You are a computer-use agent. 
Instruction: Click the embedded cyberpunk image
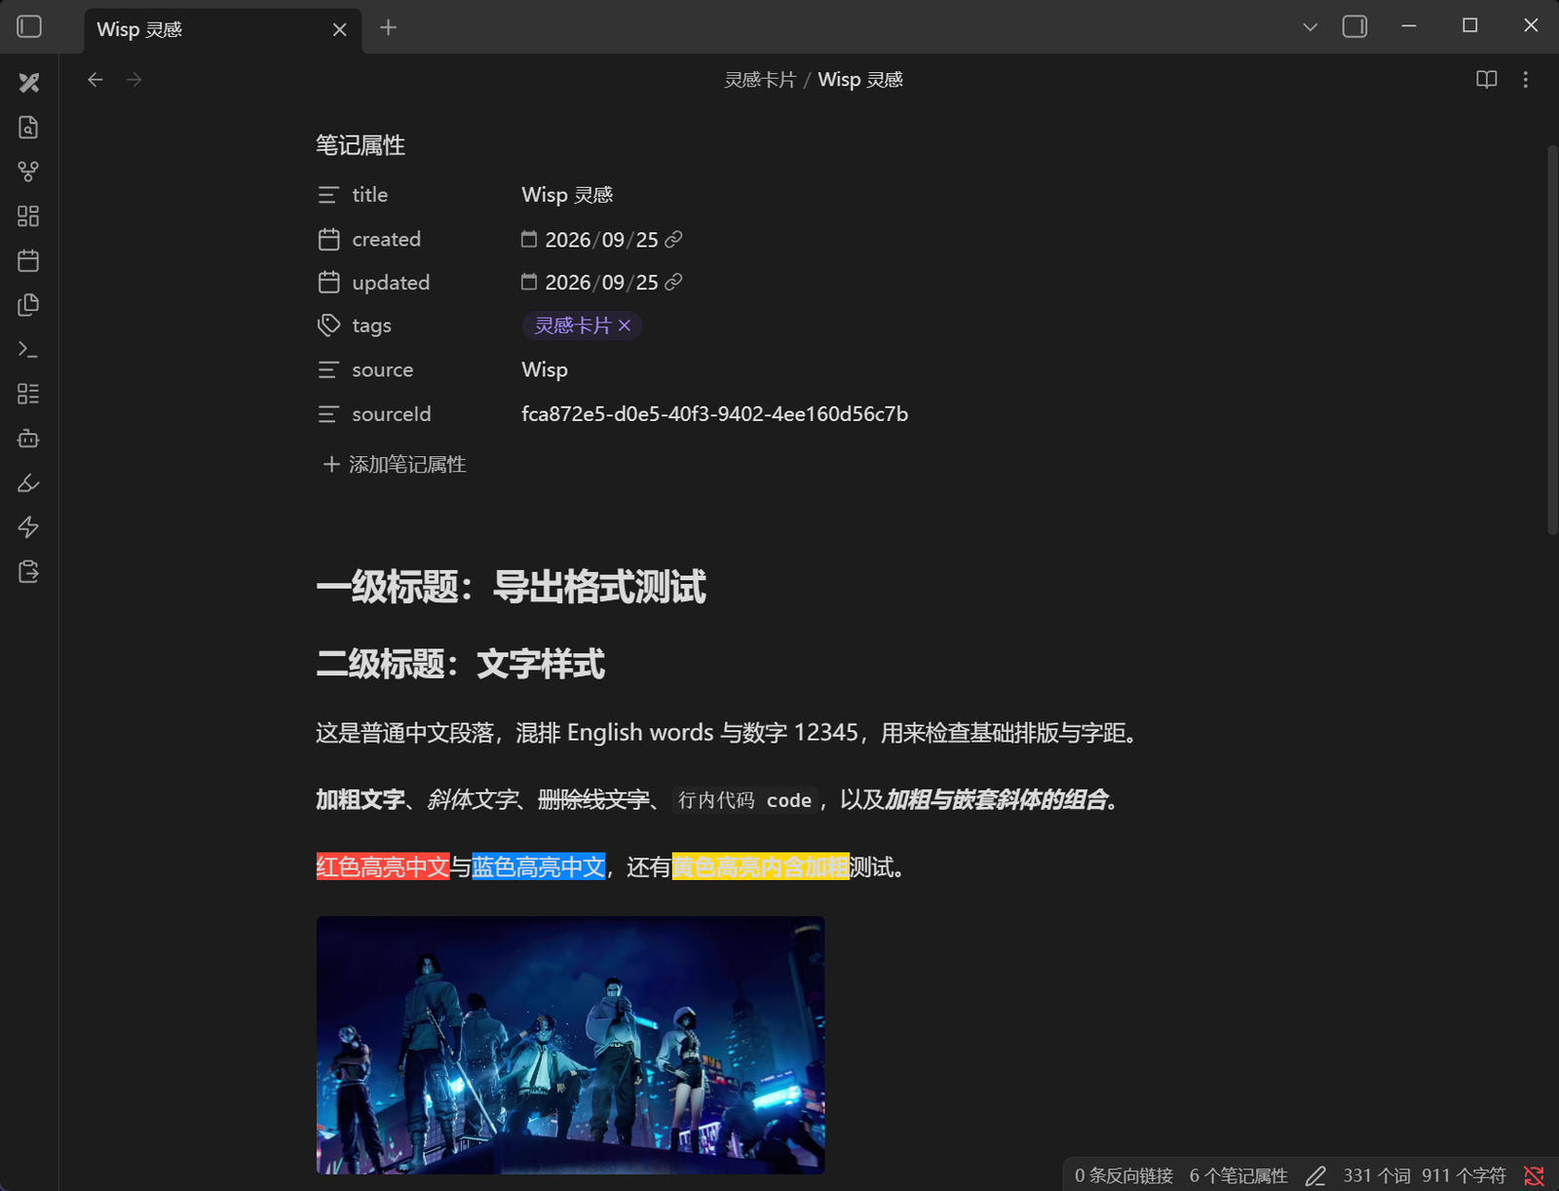570,1045
